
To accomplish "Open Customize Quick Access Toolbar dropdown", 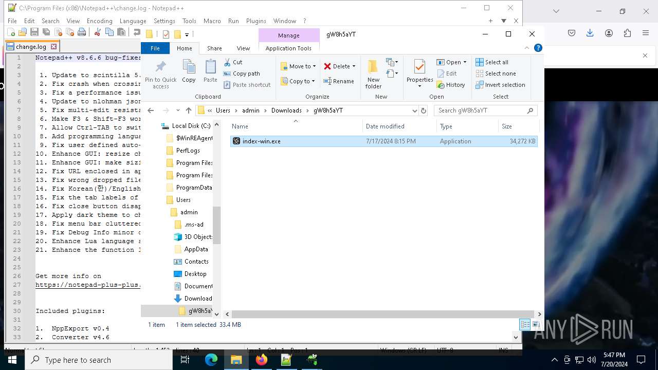I will pos(187,34).
